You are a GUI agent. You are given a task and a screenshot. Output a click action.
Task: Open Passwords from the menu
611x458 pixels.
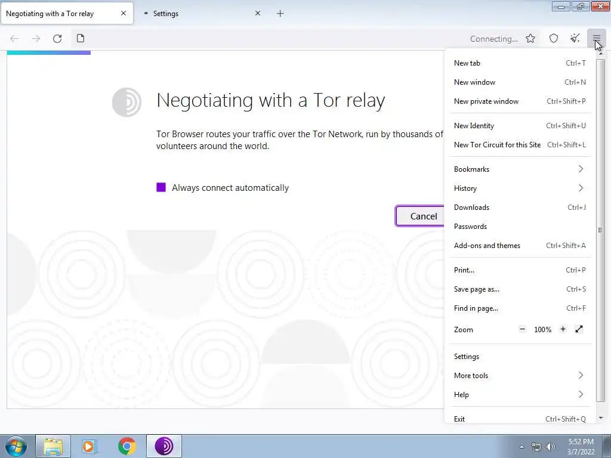[520, 226]
